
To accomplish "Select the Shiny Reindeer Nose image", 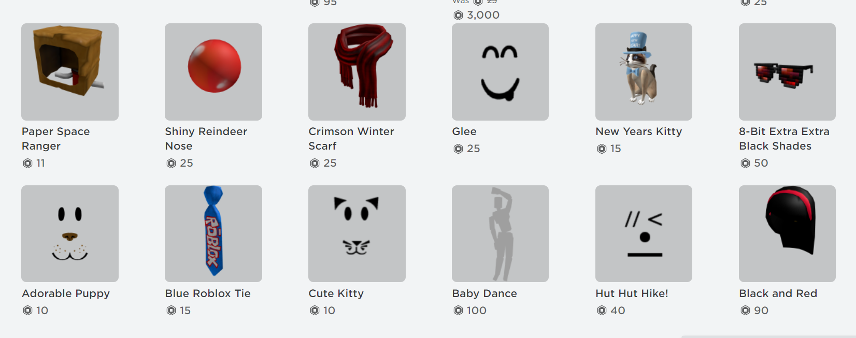I will 213,72.
